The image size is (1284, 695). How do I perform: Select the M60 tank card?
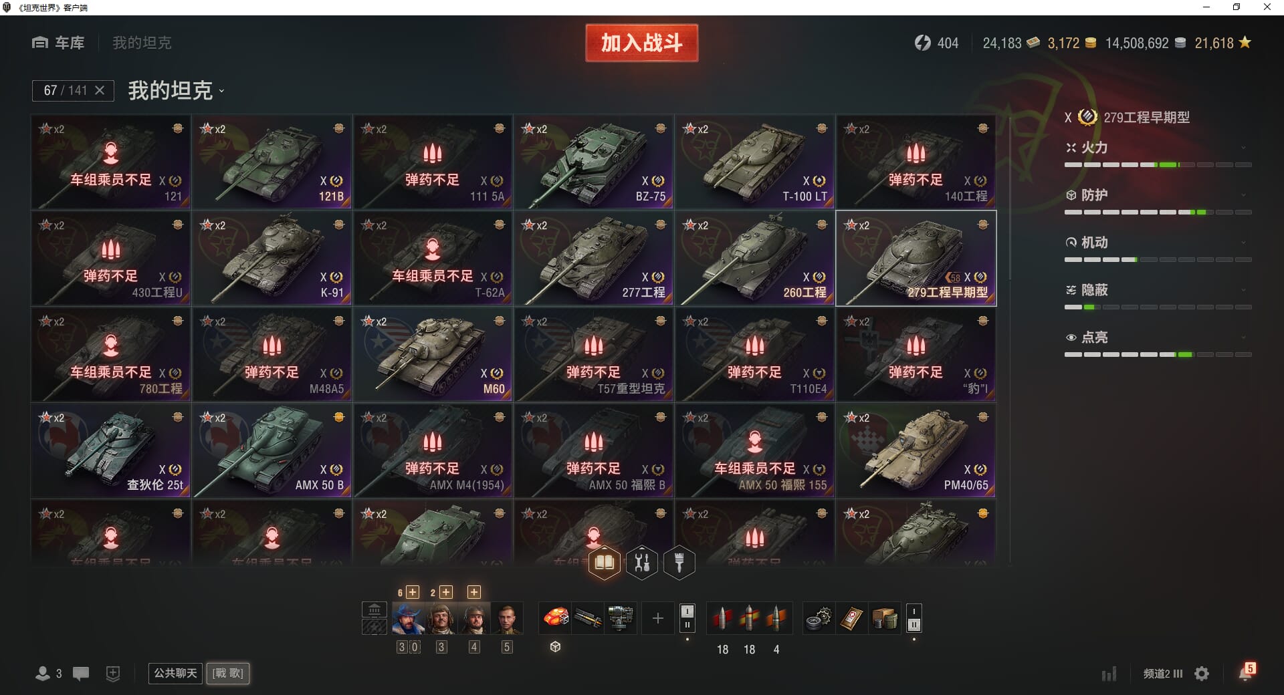pyautogui.click(x=433, y=354)
